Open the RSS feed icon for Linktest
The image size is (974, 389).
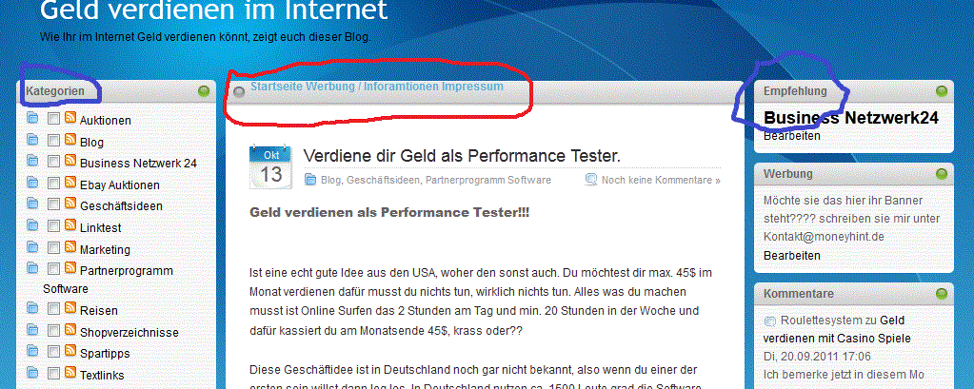tap(70, 225)
